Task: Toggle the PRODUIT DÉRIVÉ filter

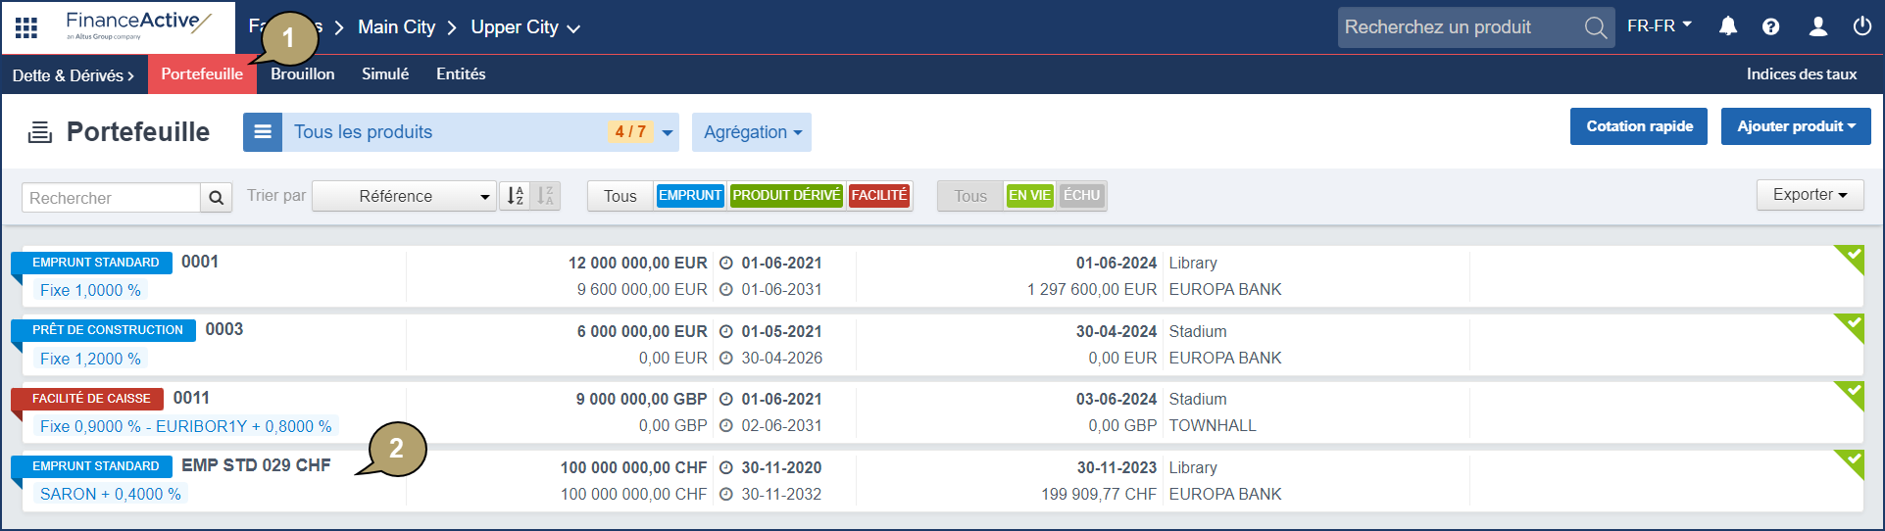Action: (786, 196)
